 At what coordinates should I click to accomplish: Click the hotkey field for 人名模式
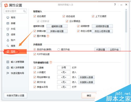coord(64,72)
